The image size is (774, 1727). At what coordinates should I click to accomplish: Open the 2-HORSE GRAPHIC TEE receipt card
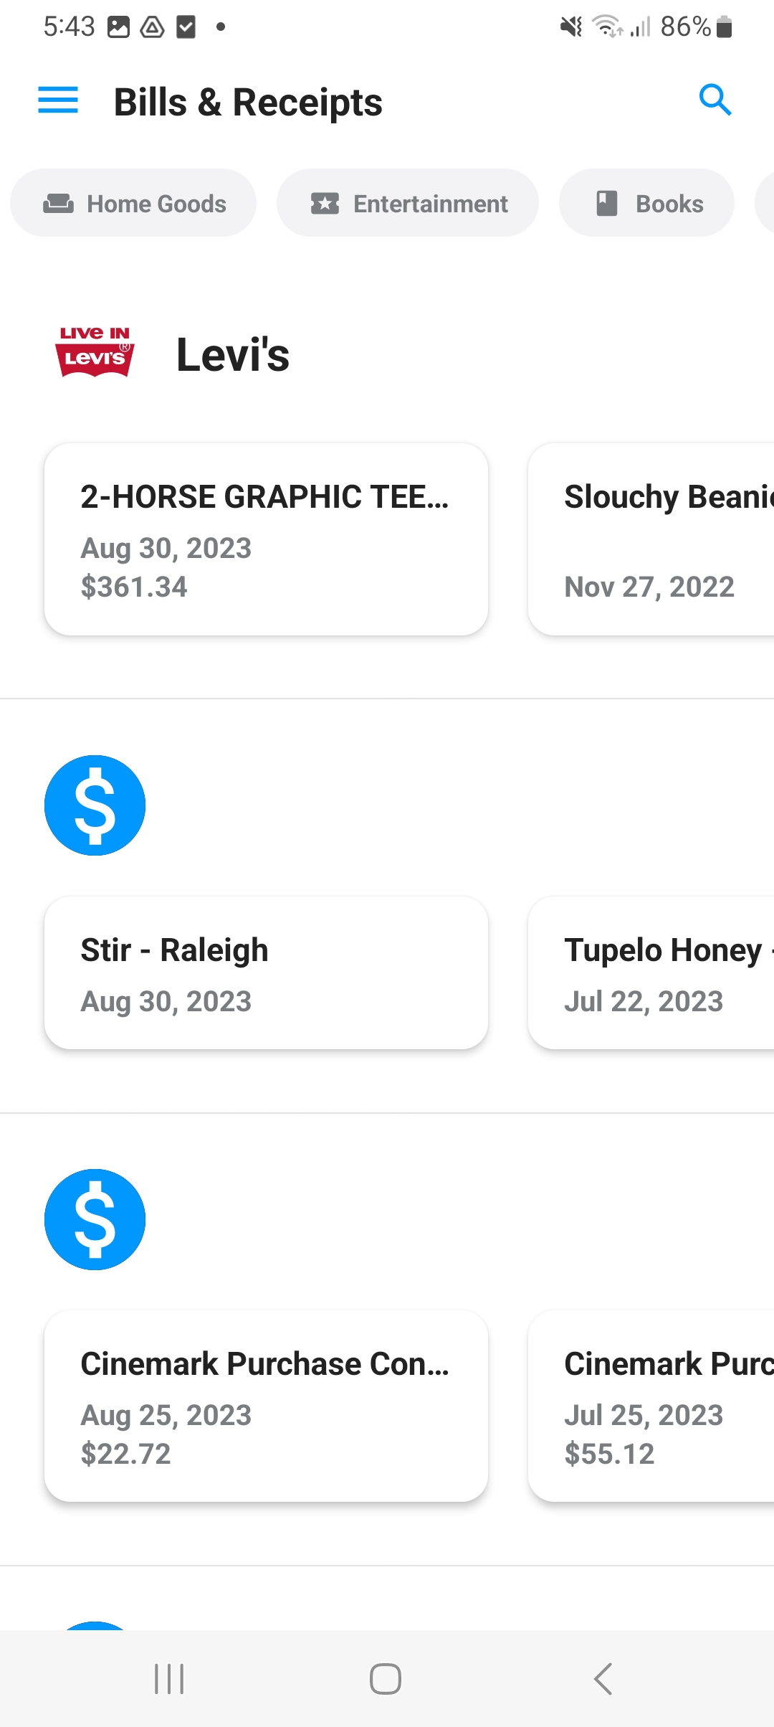(266, 539)
